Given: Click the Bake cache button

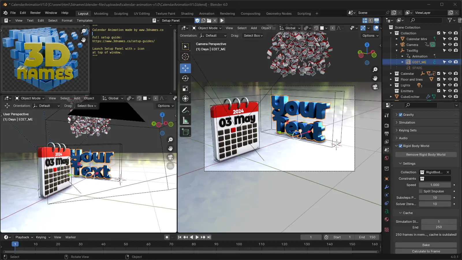Looking at the screenshot, I should [426, 245].
